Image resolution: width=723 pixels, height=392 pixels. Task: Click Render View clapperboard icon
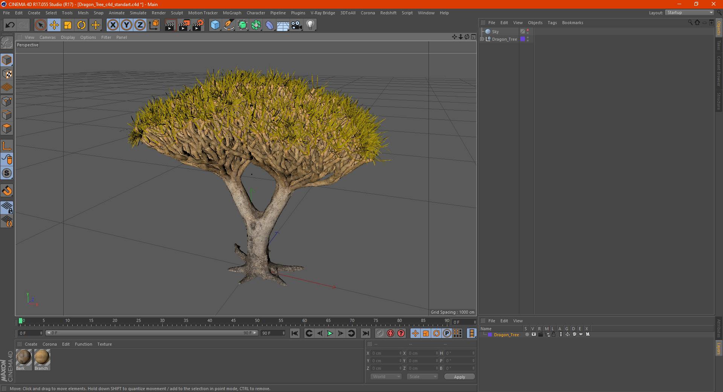pos(170,25)
